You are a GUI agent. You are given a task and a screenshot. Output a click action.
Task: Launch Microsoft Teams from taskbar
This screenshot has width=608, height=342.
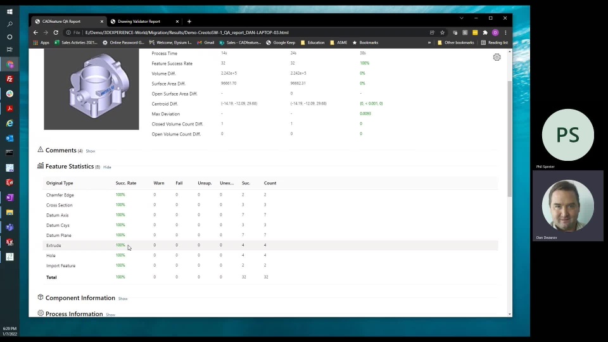tap(9, 227)
